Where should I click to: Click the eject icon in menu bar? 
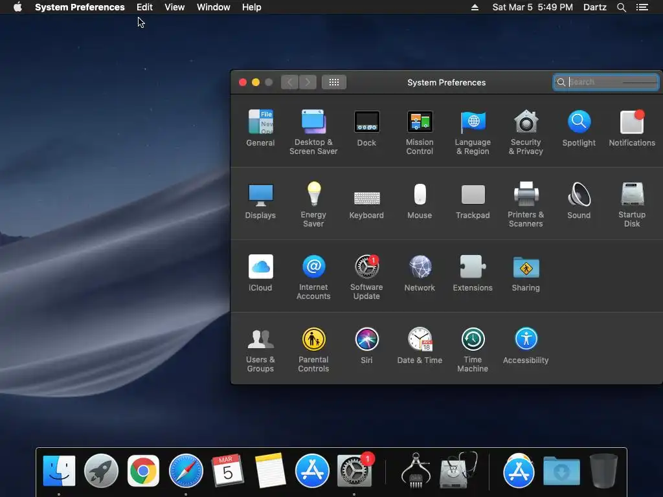(475, 7)
